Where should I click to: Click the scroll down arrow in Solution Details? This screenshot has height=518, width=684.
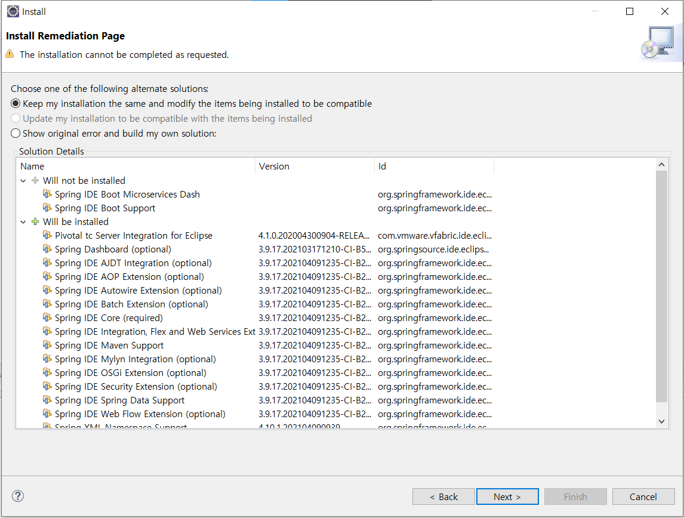click(x=661, y=421)
